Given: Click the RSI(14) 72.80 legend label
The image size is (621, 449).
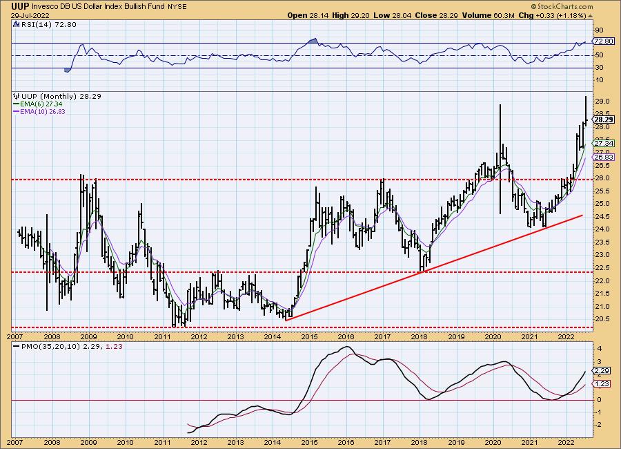Looking at the screenshot, I should pyautogui.click(x=48, y=25).
